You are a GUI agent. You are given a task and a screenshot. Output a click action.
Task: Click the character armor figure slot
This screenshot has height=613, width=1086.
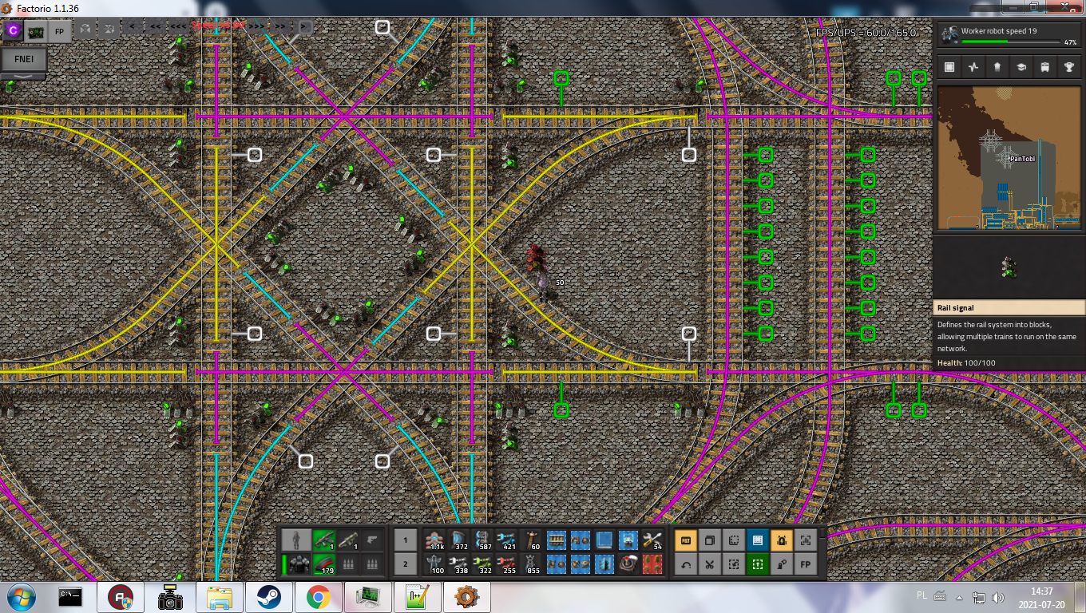pyautogui.click(x=296, y=540)
